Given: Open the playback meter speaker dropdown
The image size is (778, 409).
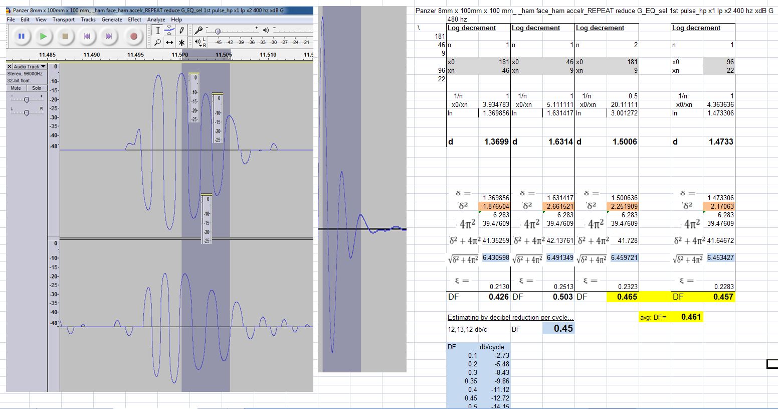Looking at the screenshot, I should 199,42.
